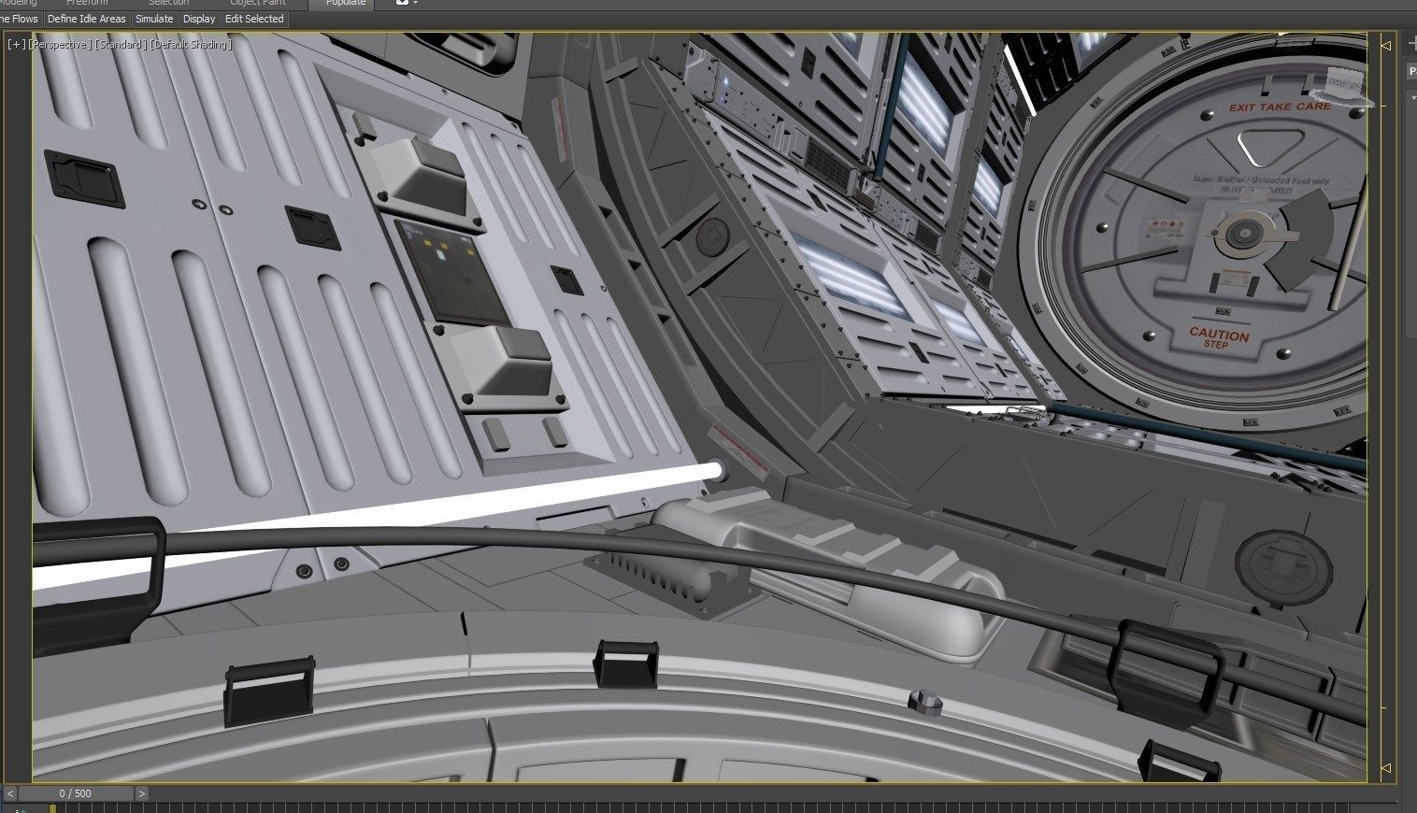This screenshot has width=1417, height=813.
Task: Open the [Perspective] viewport view menu
Action: pyautogui.click(x=60, y=44)
